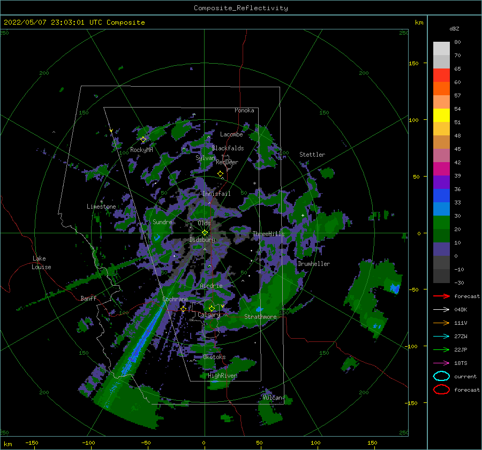Select the magenta 39-42 dBZ swatch
Viewport: 482px width, 450px height.
[x=441, y=169]
